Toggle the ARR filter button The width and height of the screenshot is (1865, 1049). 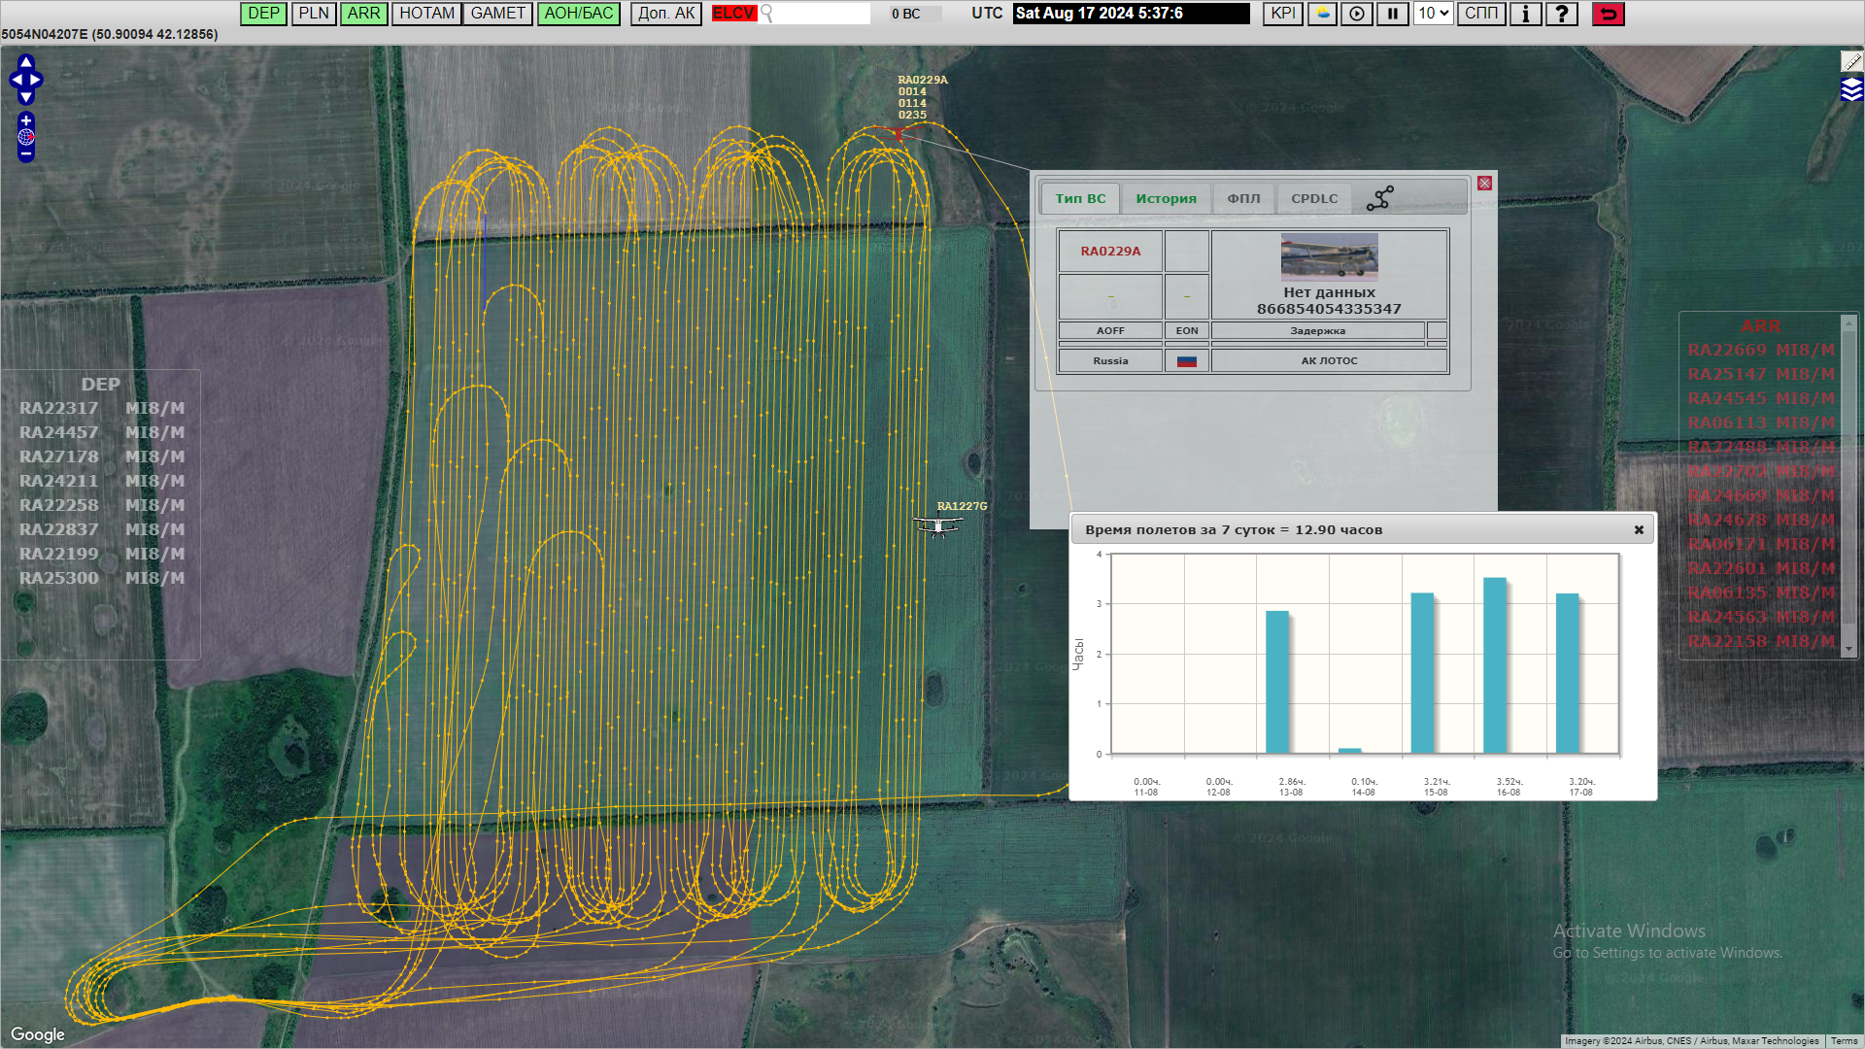pyautogui.click(x=363, y=14)
